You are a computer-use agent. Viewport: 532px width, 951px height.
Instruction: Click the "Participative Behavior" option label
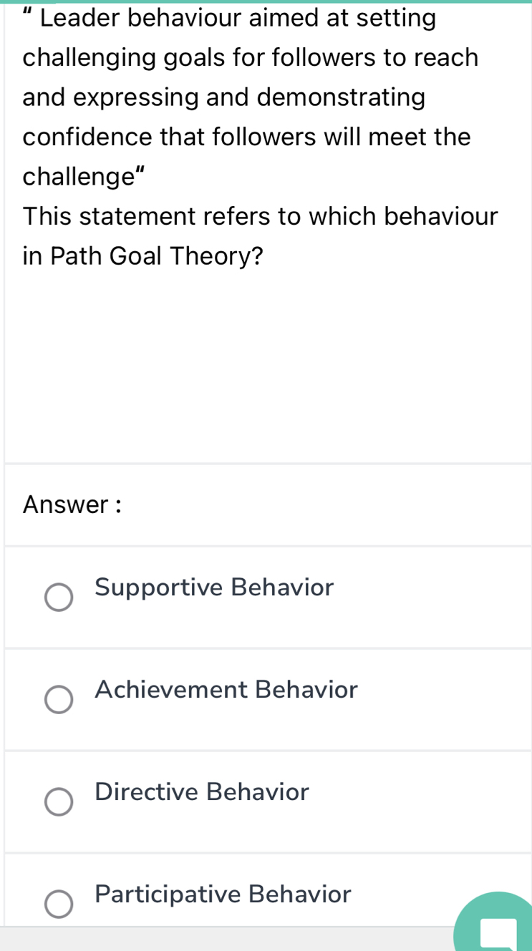point(223,894)
